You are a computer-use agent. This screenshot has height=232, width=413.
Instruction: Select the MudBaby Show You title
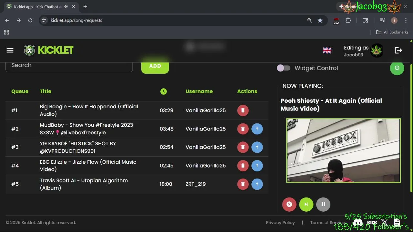86,129
